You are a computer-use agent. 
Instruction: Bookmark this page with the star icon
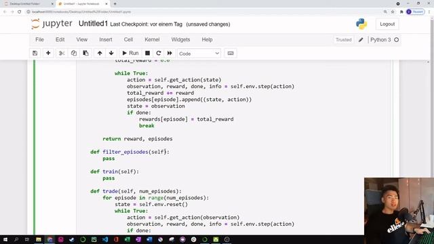pyautogui.click(x=393, y=12)
